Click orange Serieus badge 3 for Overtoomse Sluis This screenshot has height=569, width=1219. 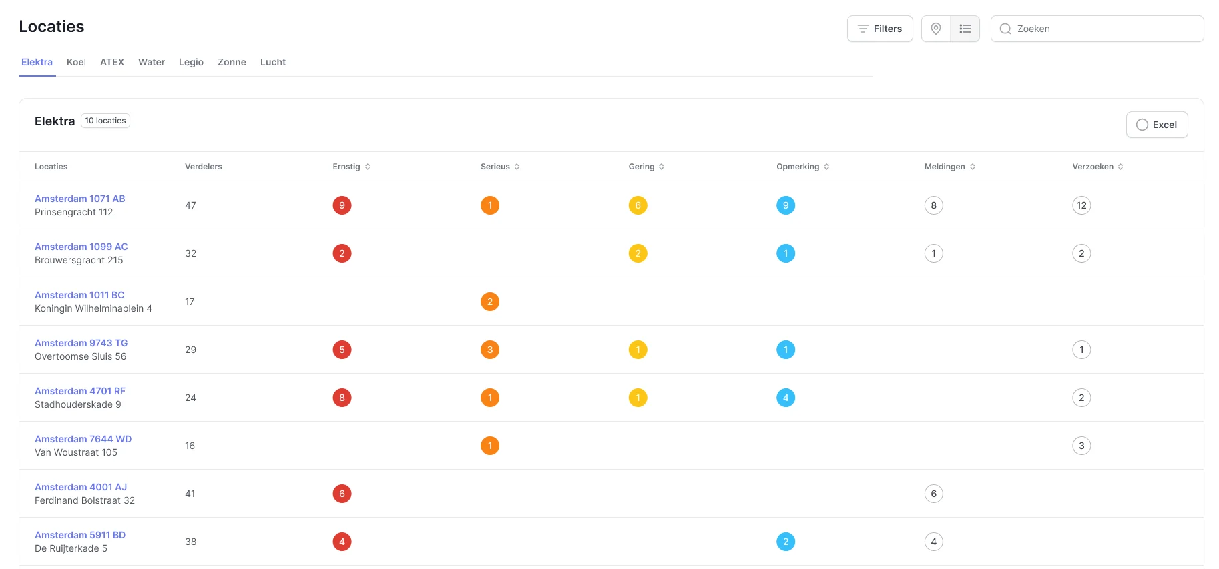click(x=490, y=350)
